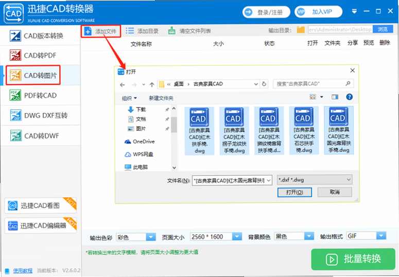Select CAD版本转换 in the sidebar
This screenshot has width=399, height=277.
(41, 35)
